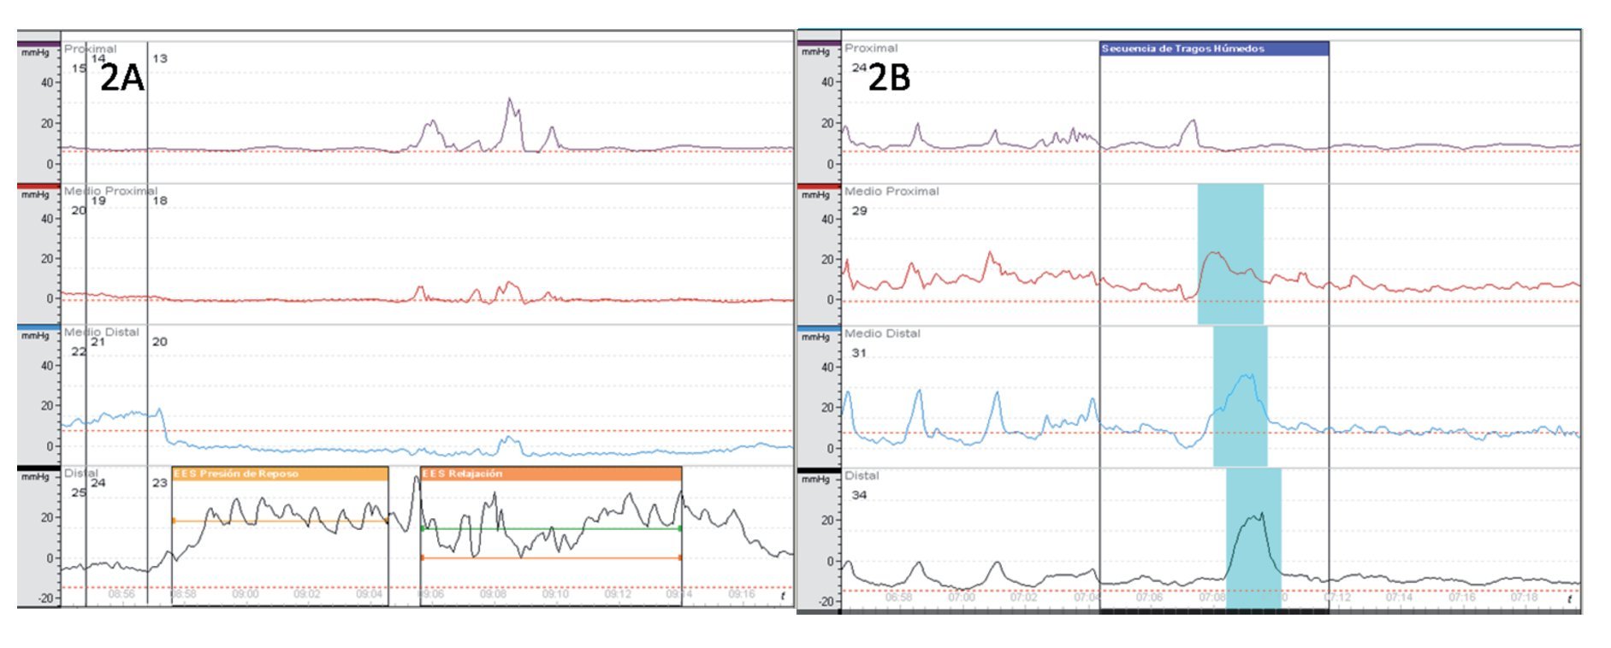This screenshot has height=648, width=1611.
Task: Select the Proximal channel label in panel 2A
Action: [x=90, y=49]
